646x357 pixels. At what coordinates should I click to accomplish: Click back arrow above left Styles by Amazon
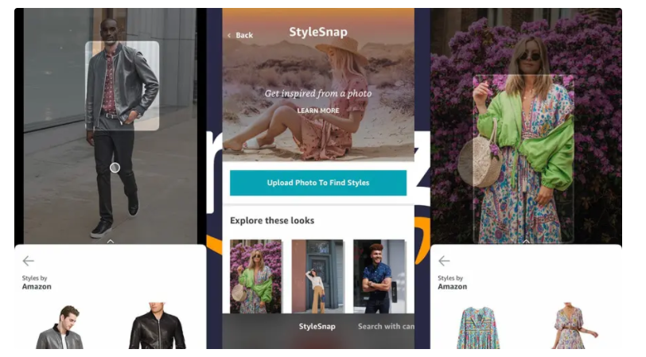coord(29,261)
